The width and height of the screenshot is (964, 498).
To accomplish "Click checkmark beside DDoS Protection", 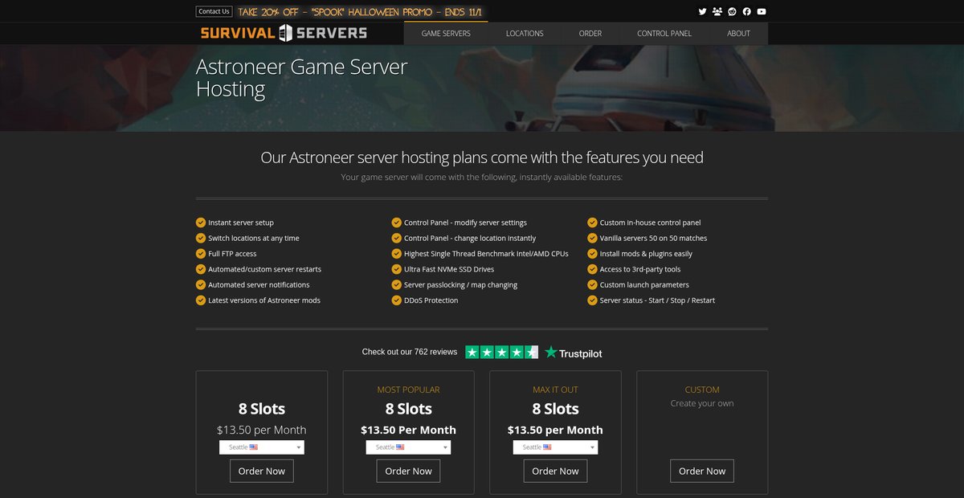I will [x=397, y=300].
